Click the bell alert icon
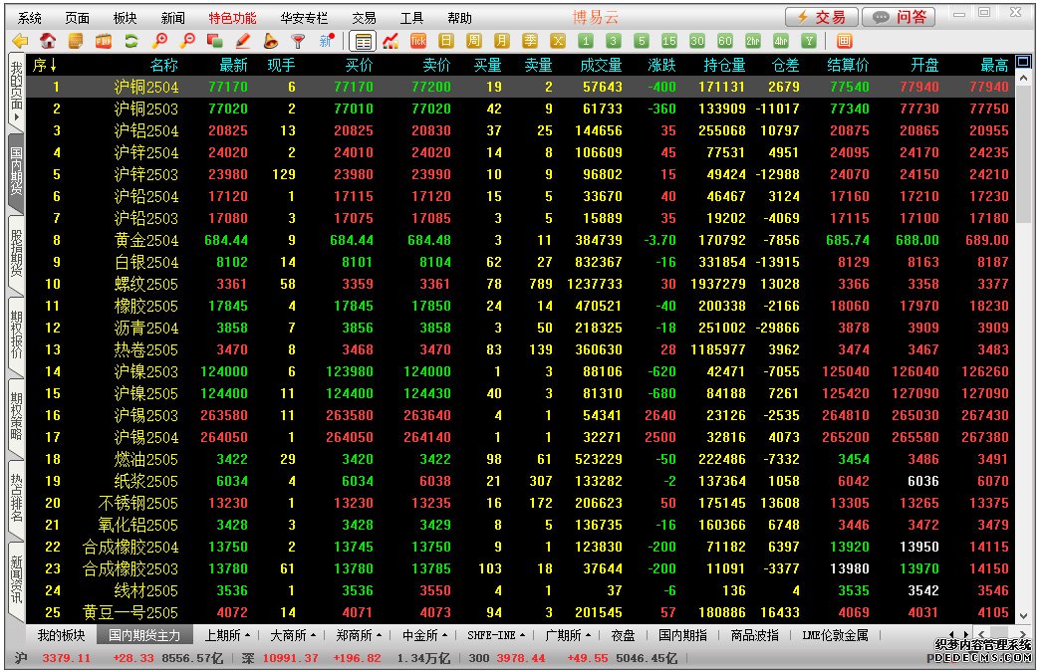Screen dimensions: 1043x672 270,41
